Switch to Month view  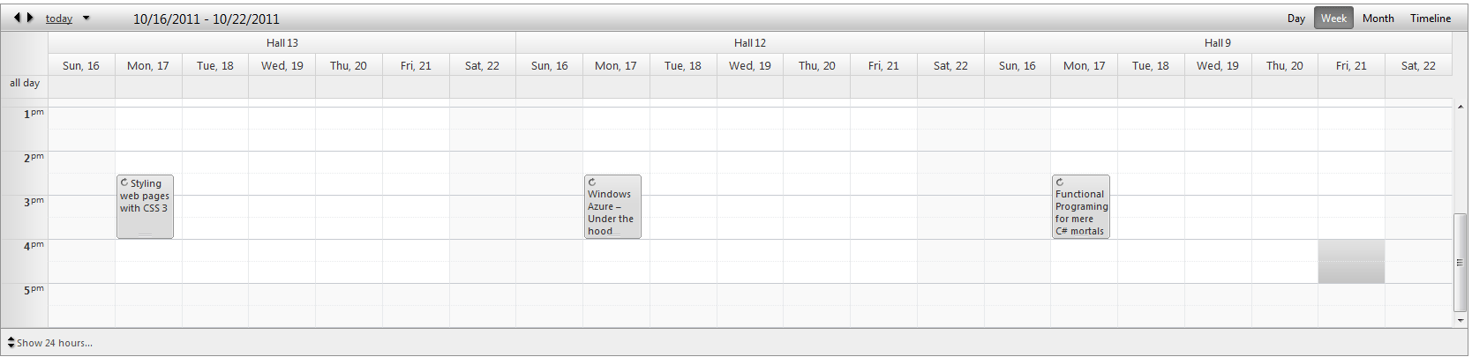(x=1378, y=19)
